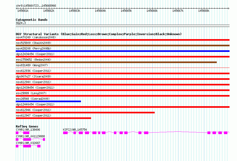Click the esv29999 (Levy2007) label
Image resolution: width=237 pixels, height=161 pixels.
pos(31,93)
